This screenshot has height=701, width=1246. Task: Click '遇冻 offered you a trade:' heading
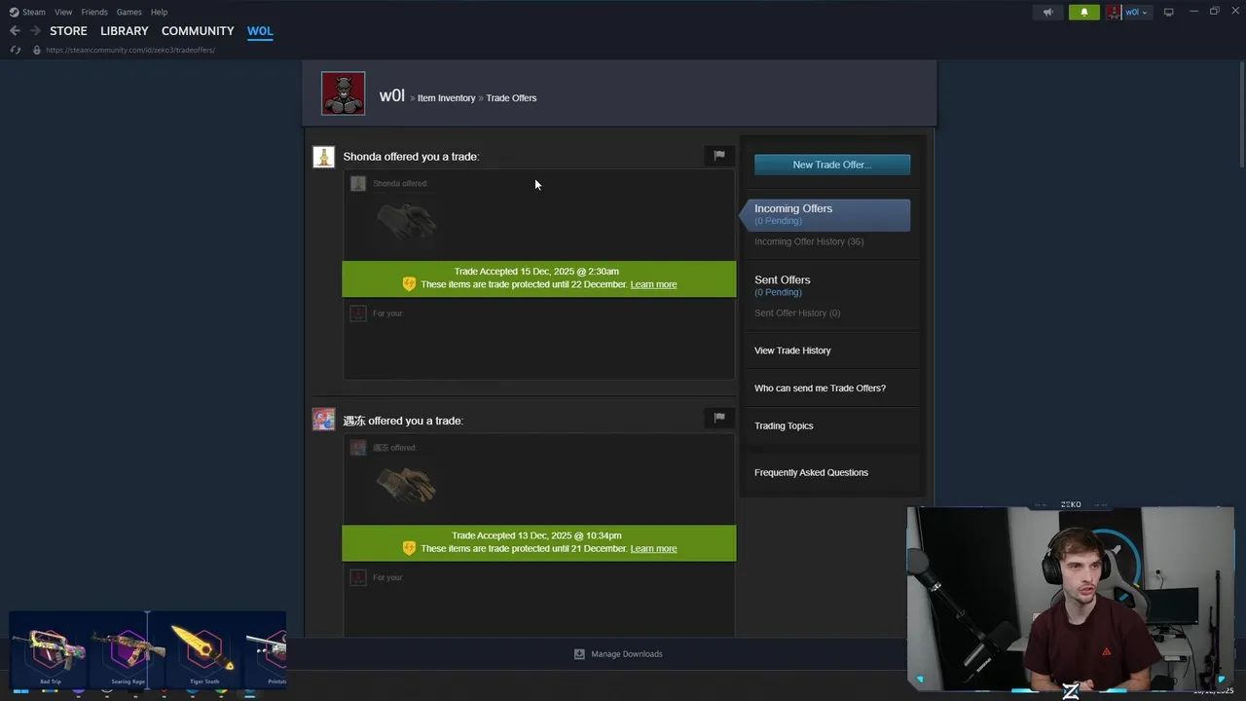pyautogui.click(x=403, y=421)
